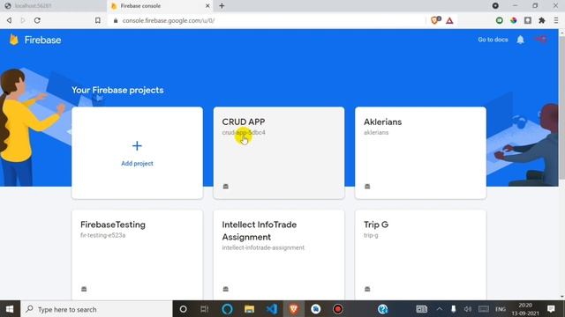565x317 pixels.
Task: Click the browser back arrow
Action: click(9, 20)
